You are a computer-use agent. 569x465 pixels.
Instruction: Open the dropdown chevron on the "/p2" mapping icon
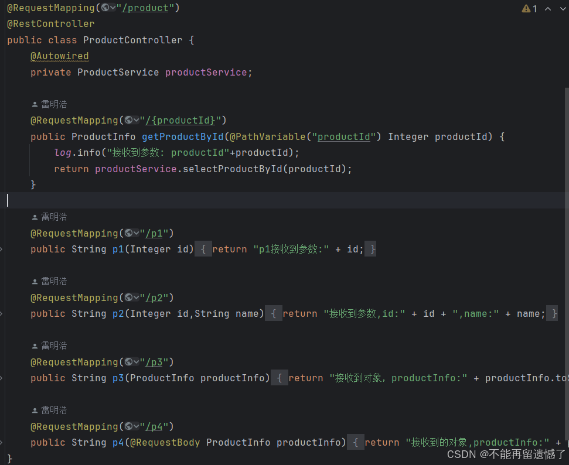135,298
